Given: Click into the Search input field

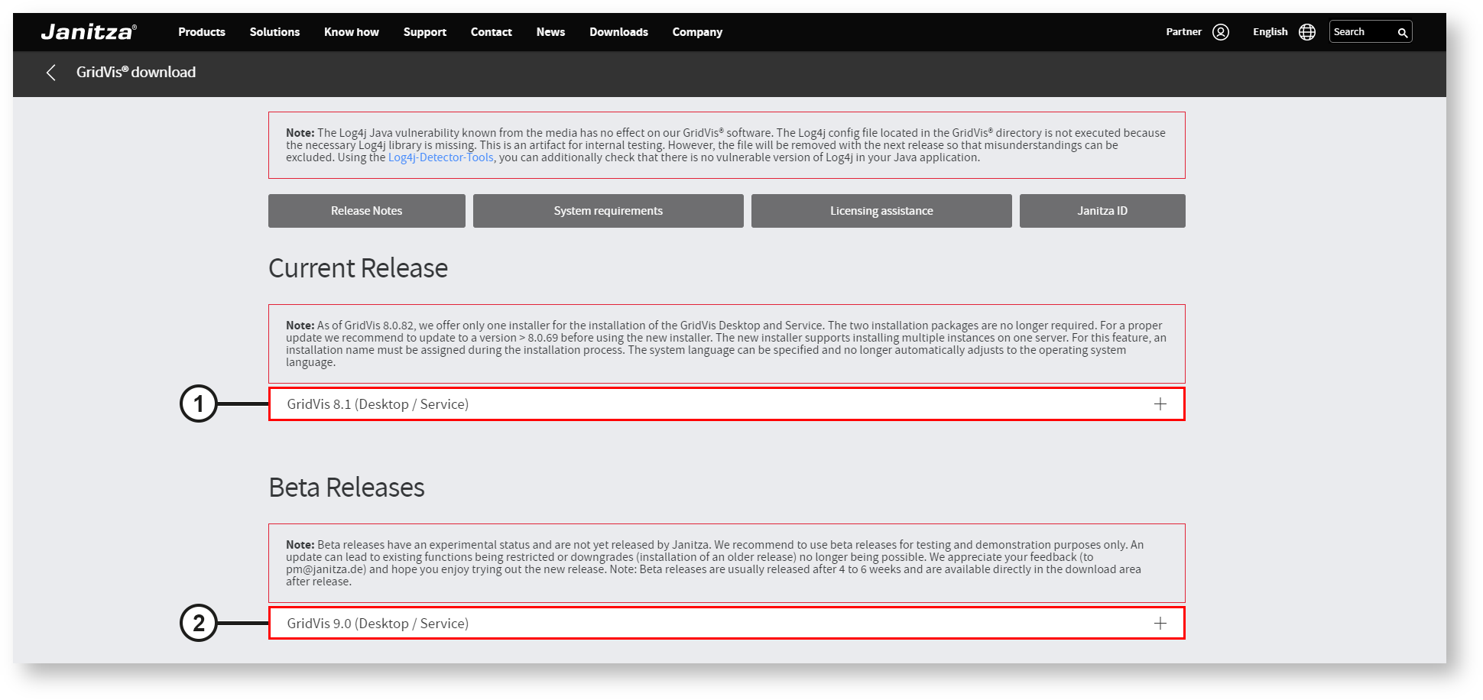Looking at the screenshot, I should click(1362, 32).
